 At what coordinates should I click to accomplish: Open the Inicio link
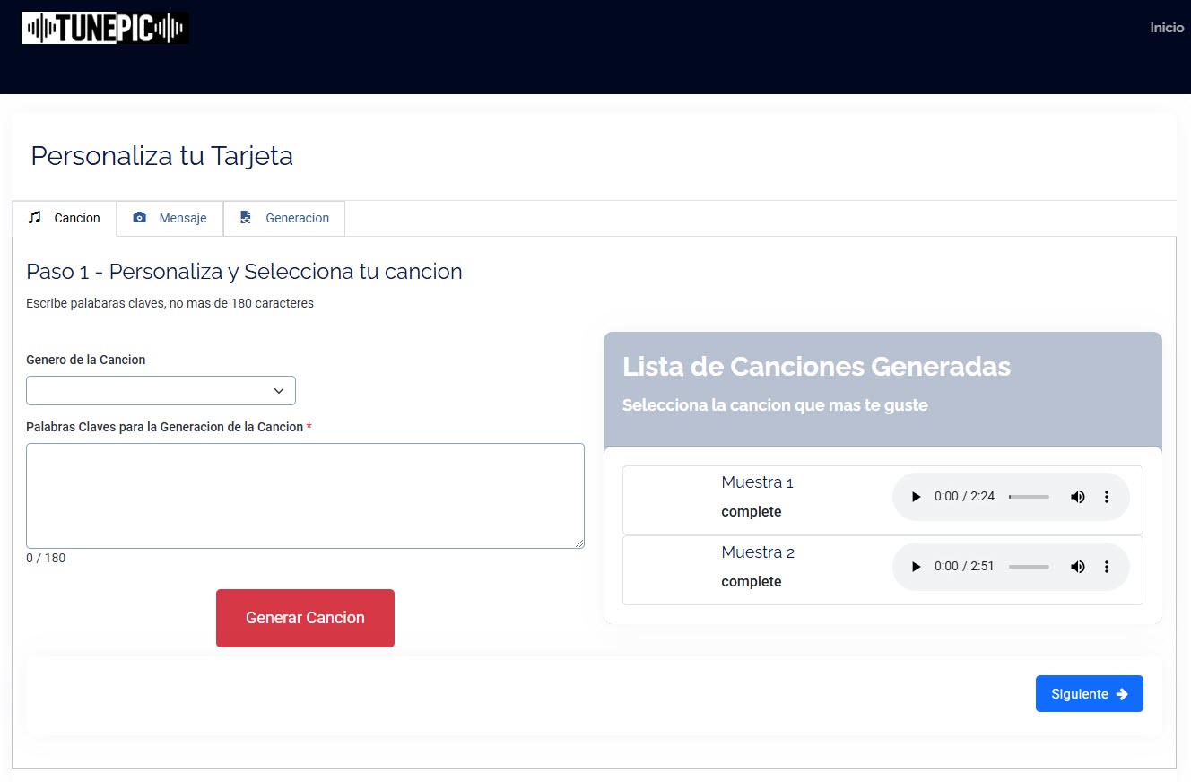click(x=1166, y=27)
